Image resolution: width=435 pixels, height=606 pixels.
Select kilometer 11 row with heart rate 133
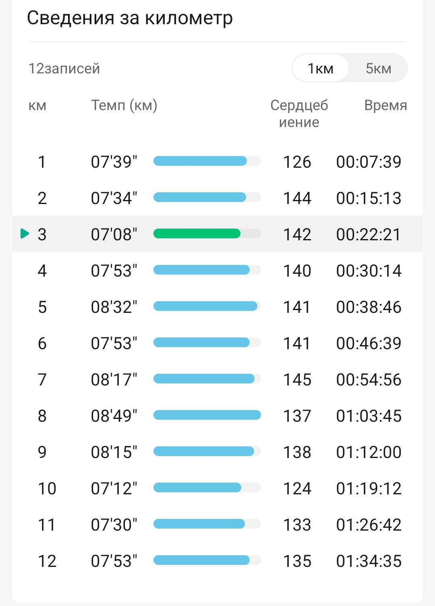(217, 525)
